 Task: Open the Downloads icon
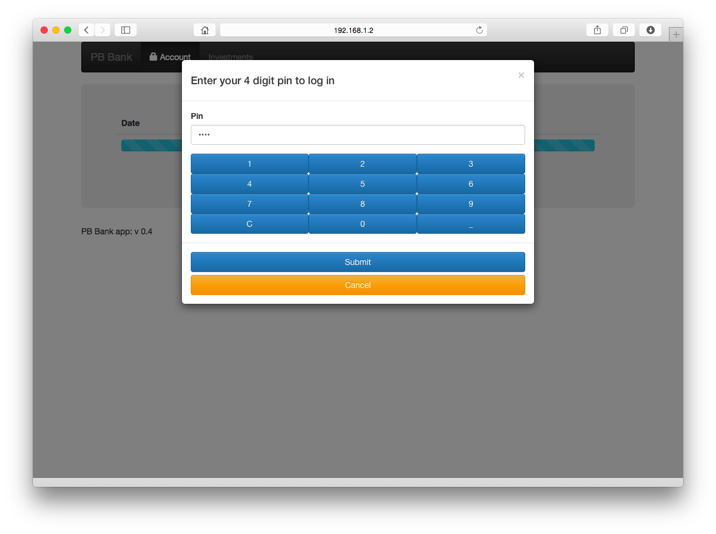650,30
